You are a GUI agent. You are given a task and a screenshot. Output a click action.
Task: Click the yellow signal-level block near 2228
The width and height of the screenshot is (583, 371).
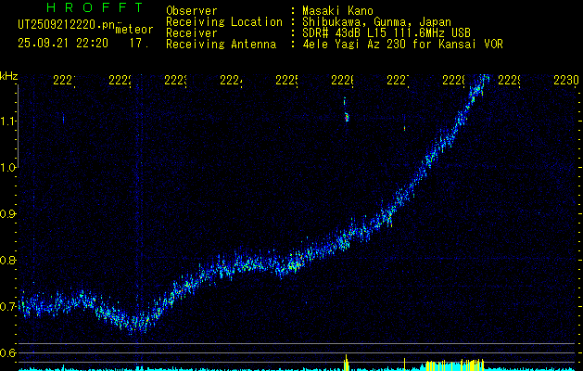click(x=455, y=365)
